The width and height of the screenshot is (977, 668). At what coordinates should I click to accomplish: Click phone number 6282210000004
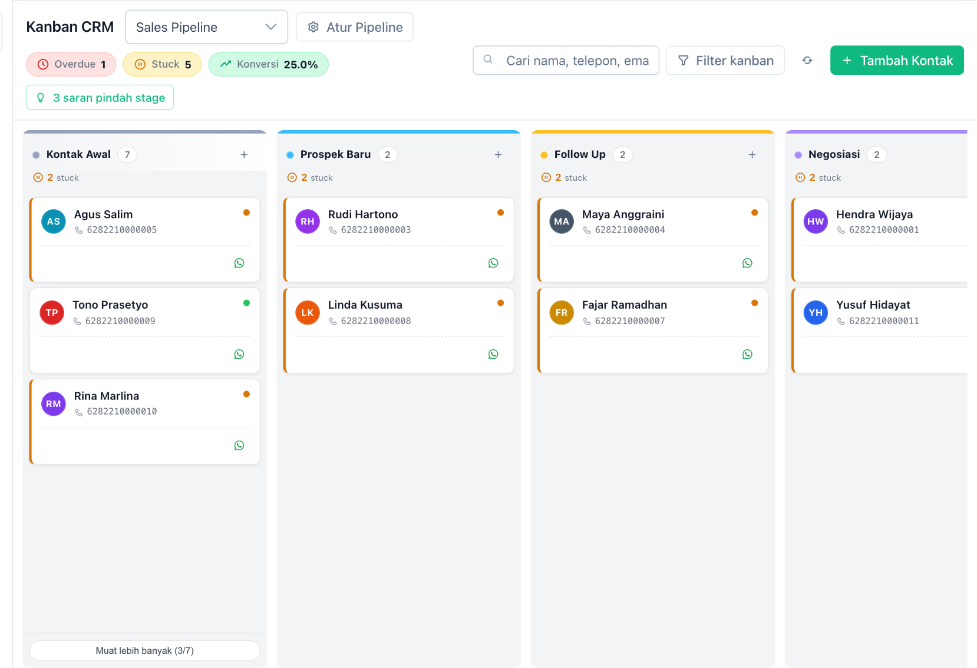(x=630, y=230)
